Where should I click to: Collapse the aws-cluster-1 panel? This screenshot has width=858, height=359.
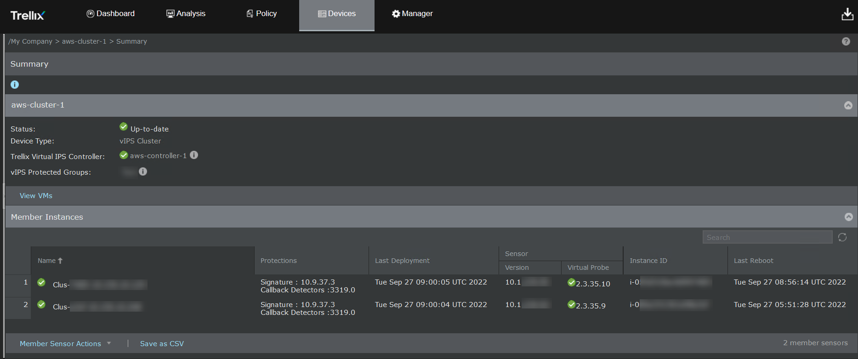[x=848, y=105]
